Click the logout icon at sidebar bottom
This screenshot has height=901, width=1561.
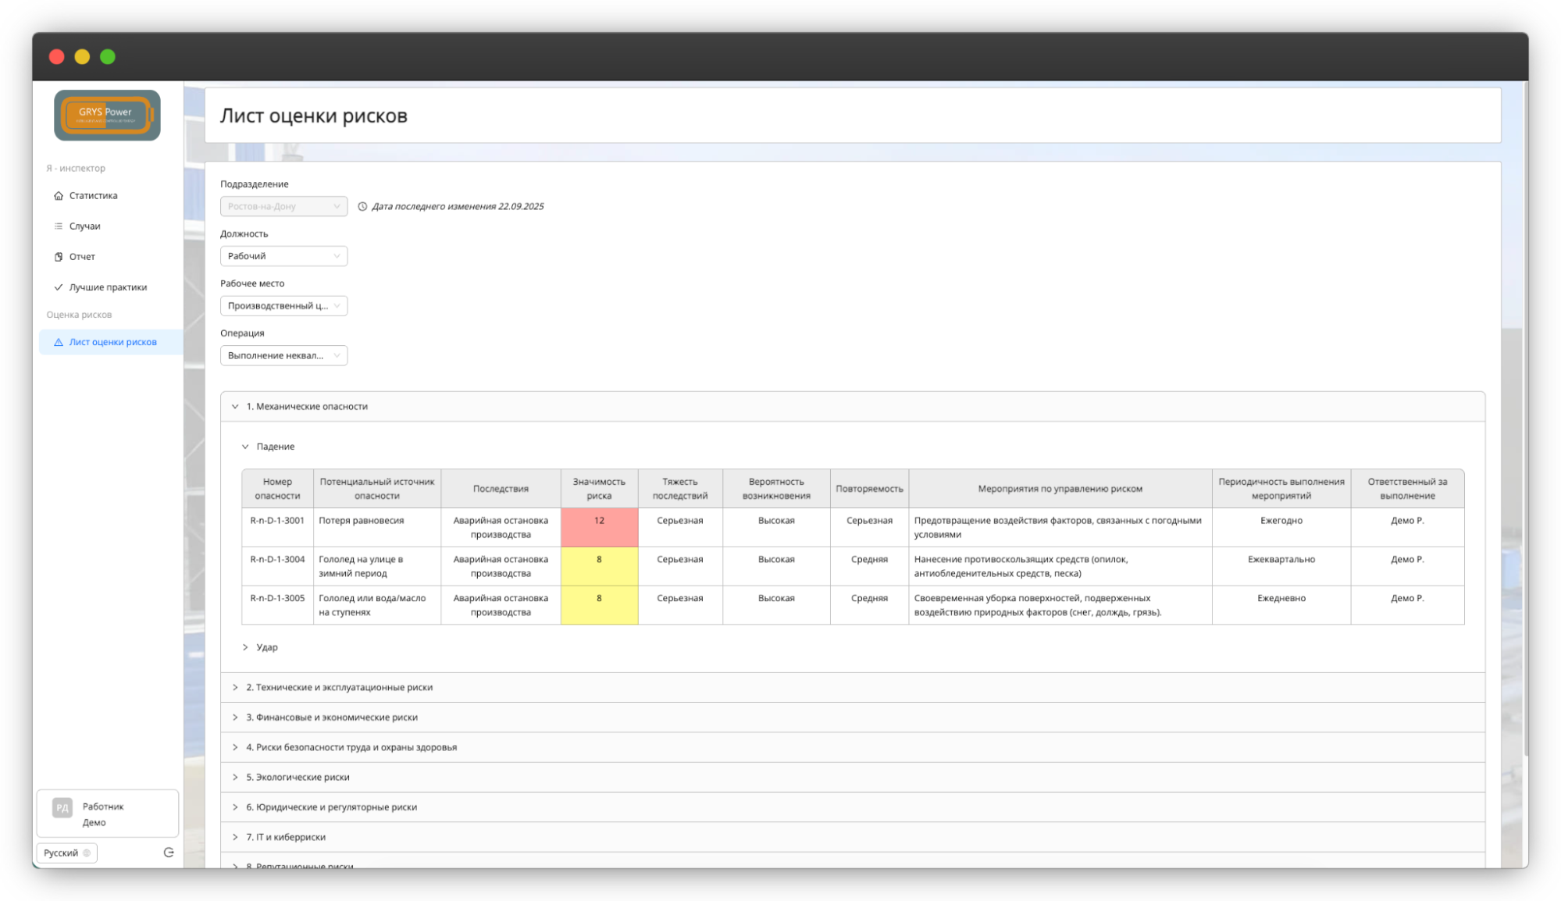(x=169, y=853)
